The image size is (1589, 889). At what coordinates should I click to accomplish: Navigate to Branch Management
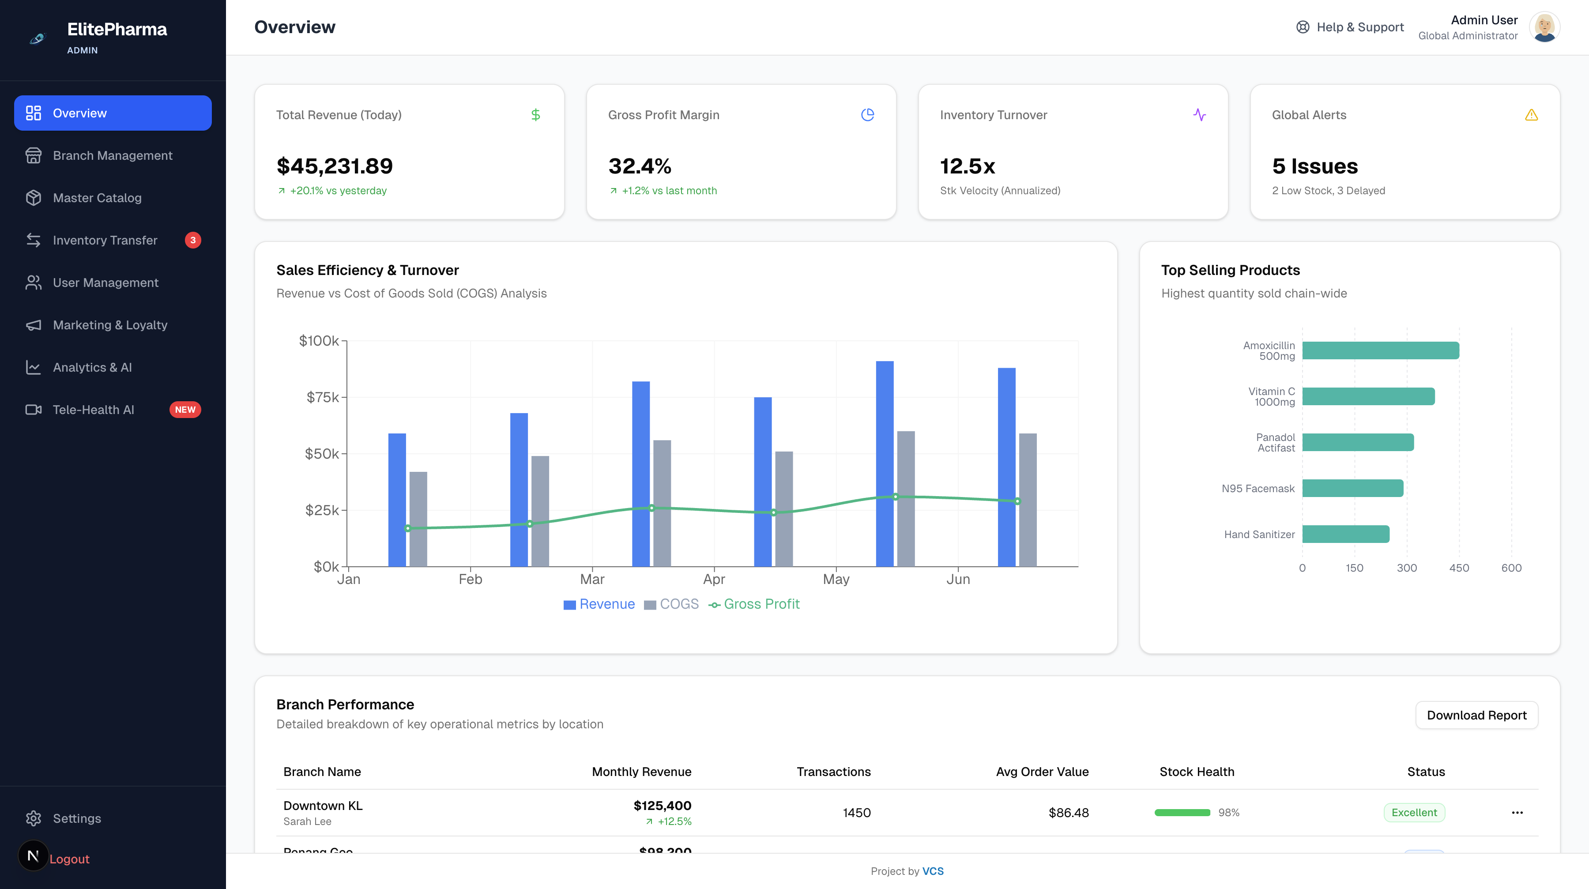[112, 155]
